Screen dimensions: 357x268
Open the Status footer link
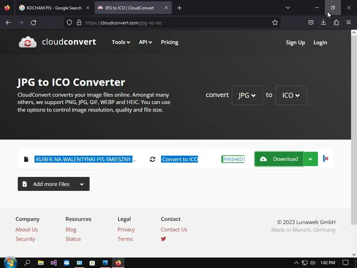point(73,239)
